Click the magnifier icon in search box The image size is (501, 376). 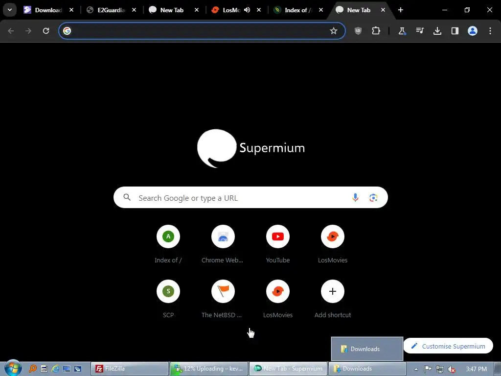pos(127,197)
